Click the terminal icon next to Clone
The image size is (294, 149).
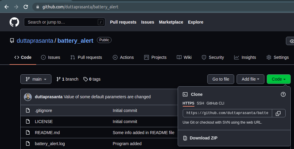(185, 94)
